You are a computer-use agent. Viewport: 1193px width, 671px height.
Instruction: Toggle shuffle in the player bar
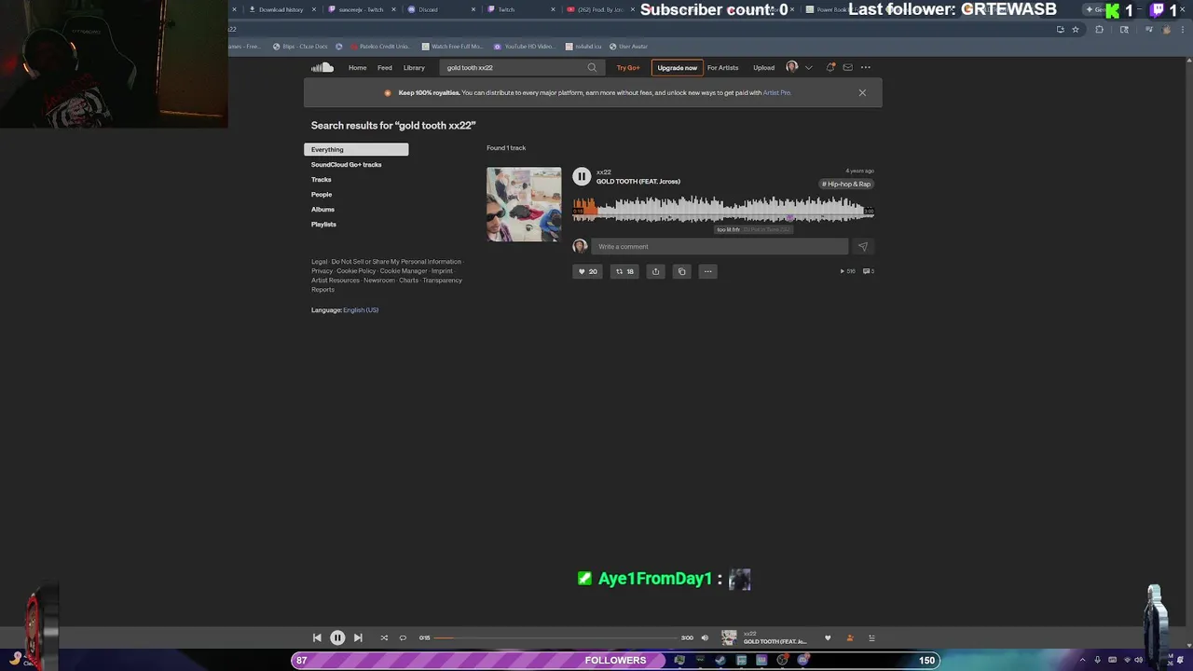coord(384,637)
